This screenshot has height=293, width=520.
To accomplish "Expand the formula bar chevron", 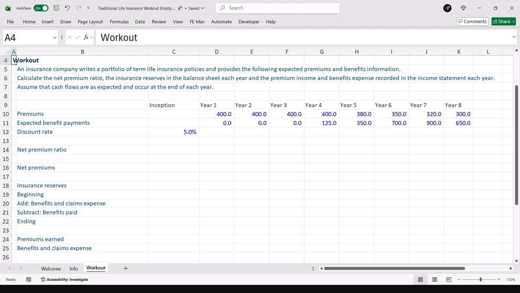I will point(514,38).
